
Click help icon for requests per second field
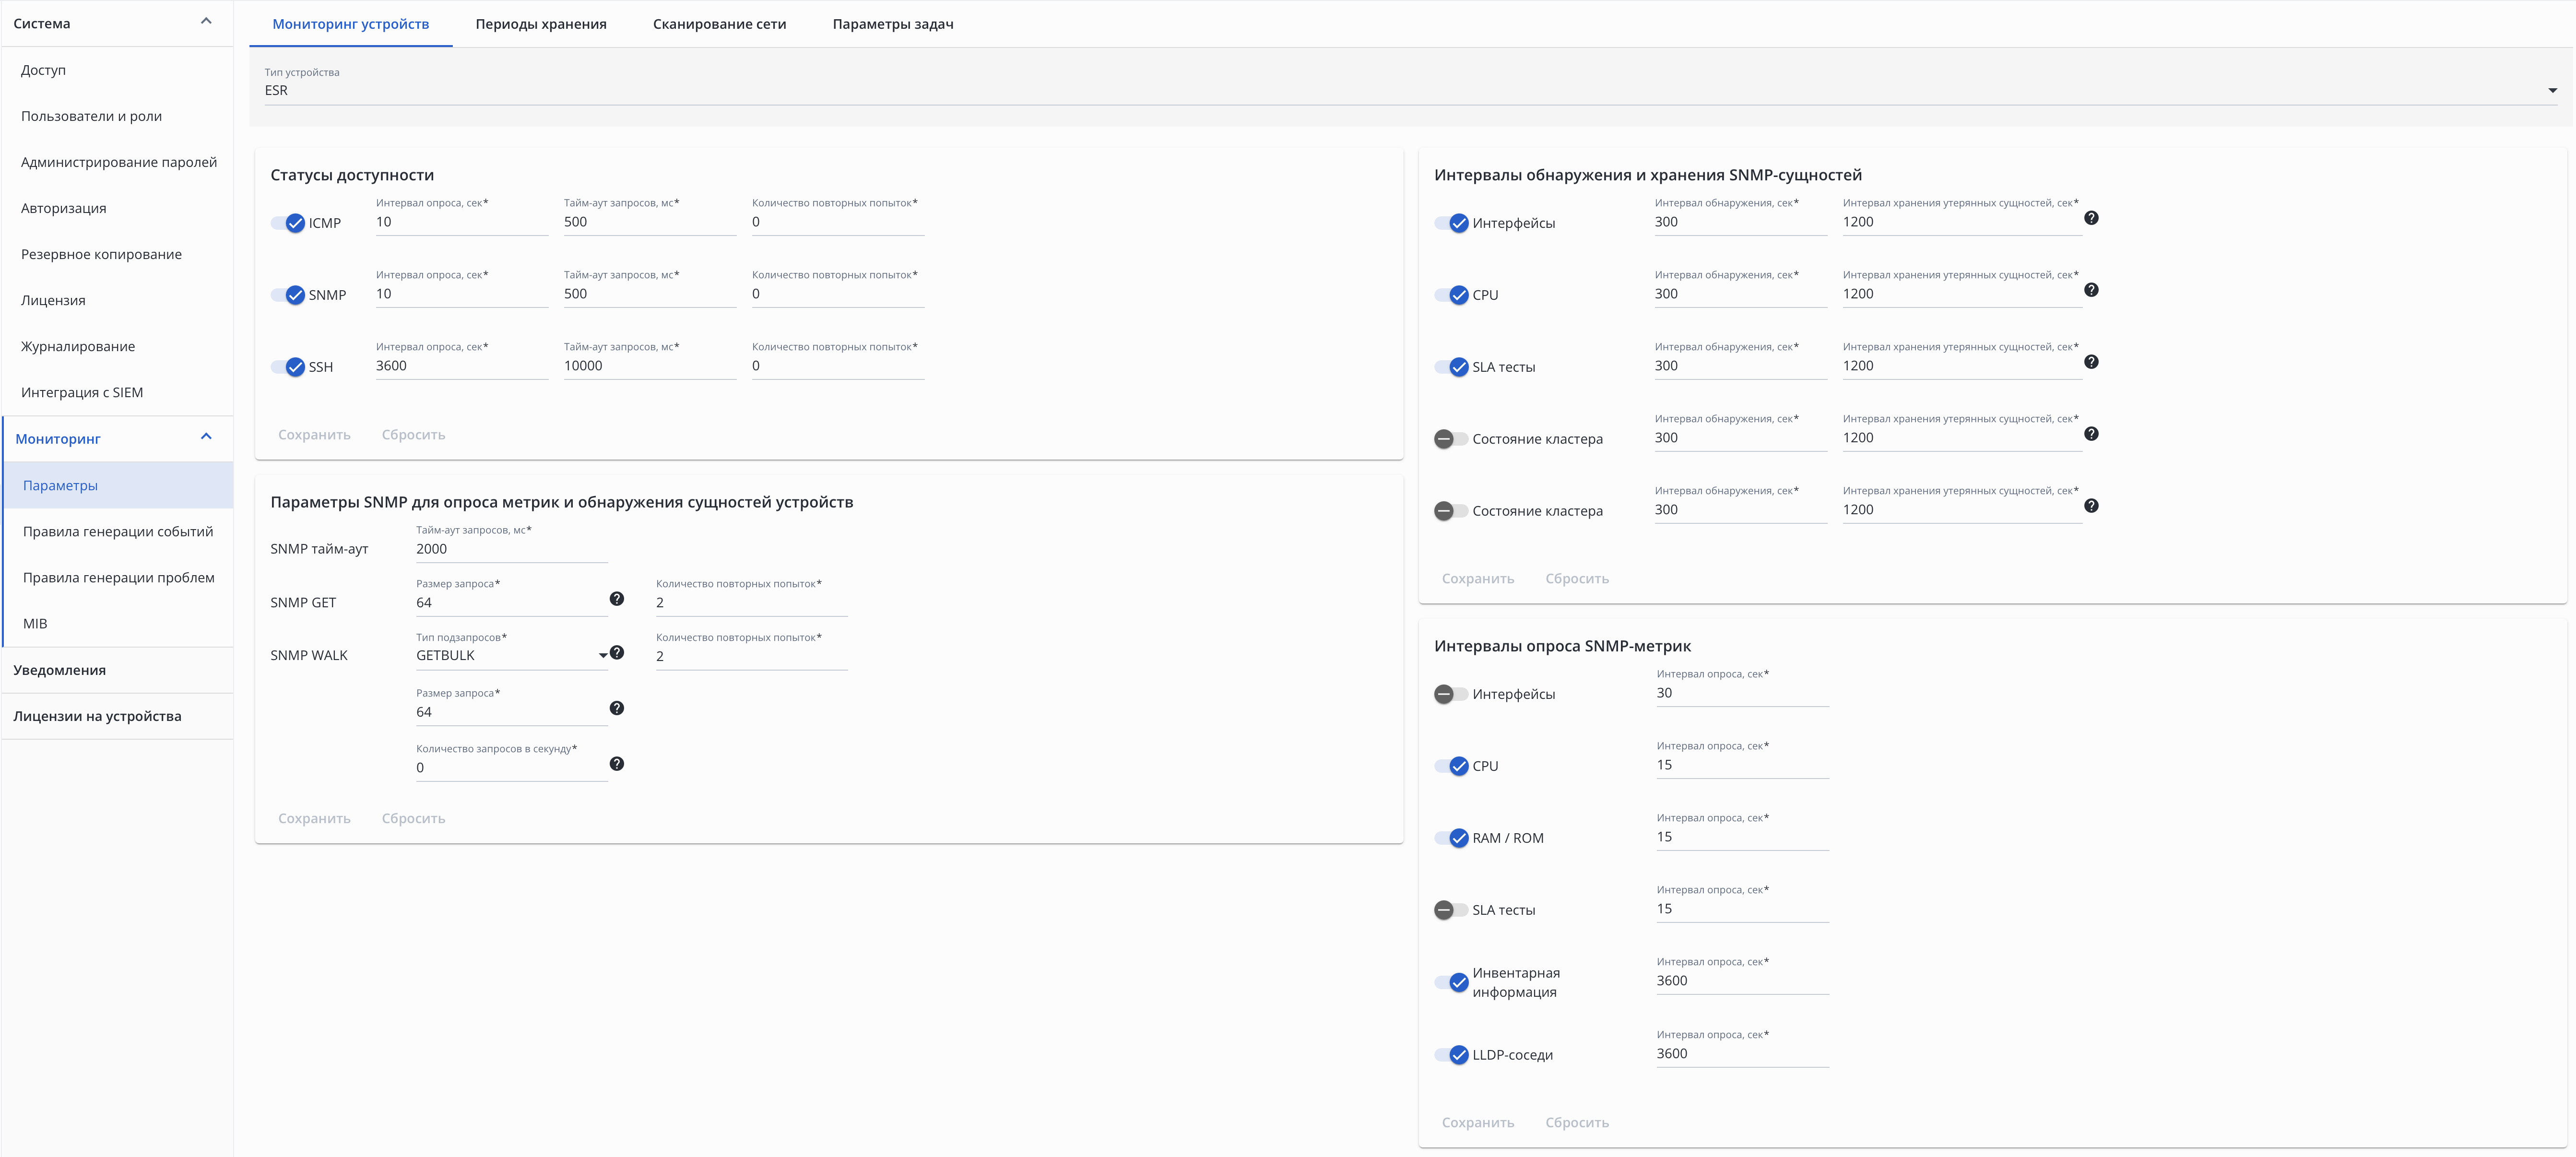click(616, 764)
